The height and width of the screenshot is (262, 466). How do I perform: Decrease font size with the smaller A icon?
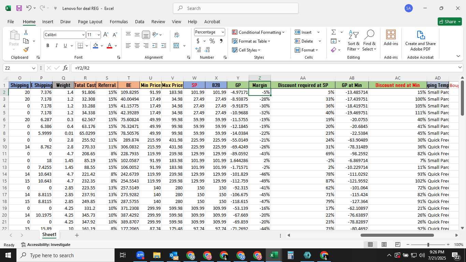coord(115,35)
